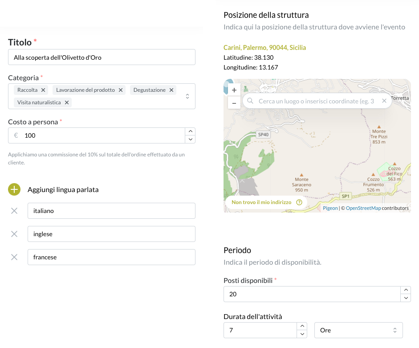Viewport: 419px width, 348px height.
Task: Edit the francese language field
Action: click(x=111, y=257)
